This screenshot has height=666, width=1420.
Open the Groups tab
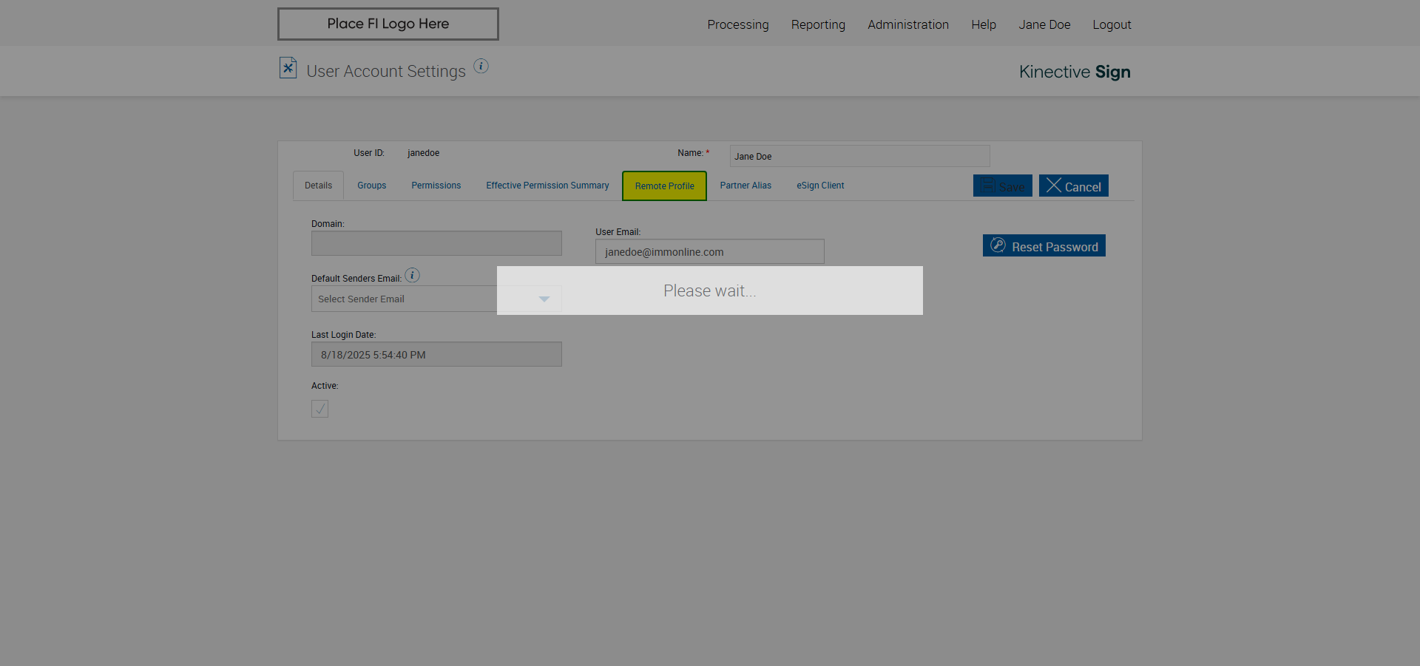click(371, 186)
